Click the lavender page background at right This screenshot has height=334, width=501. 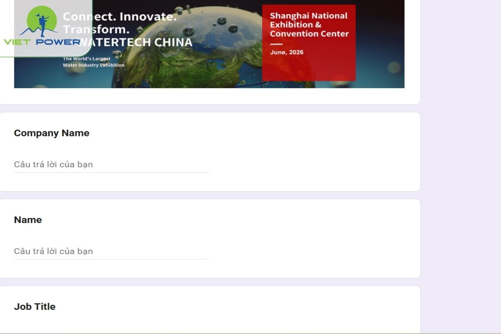[459, 167]
